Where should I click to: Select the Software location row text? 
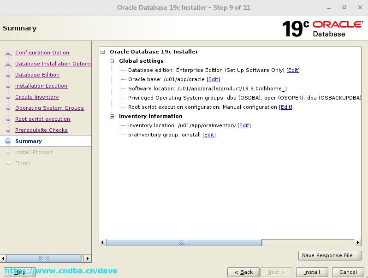(208, 89)
